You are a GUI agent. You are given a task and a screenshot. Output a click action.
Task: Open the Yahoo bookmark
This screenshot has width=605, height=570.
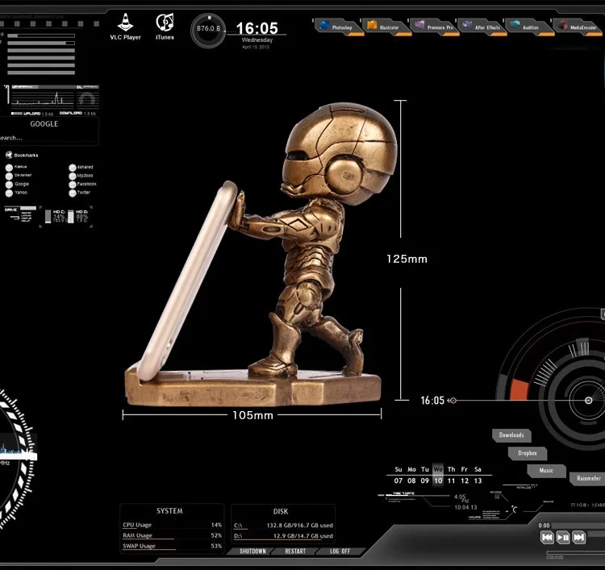tap(16, 193)
